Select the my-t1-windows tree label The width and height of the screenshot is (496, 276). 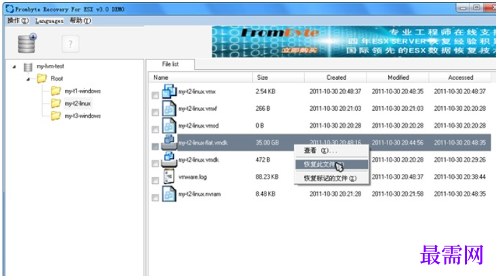point(83,91)
